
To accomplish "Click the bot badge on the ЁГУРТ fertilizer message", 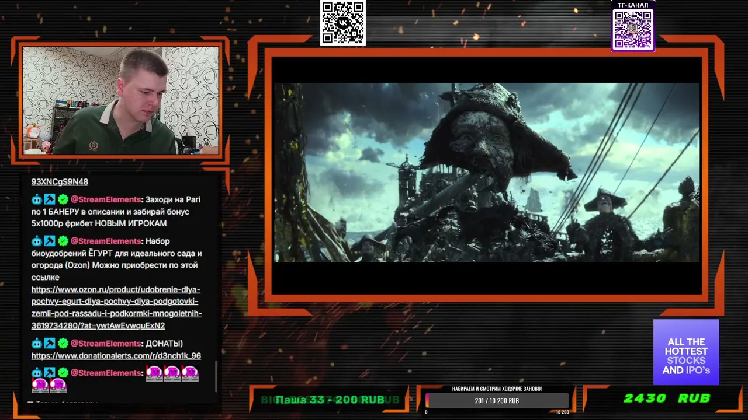I will click(x=37, y=241).
